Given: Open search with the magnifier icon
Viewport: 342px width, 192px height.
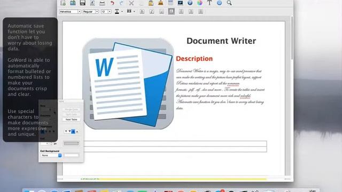Looking at the screenshot, I should coord(229,3).
